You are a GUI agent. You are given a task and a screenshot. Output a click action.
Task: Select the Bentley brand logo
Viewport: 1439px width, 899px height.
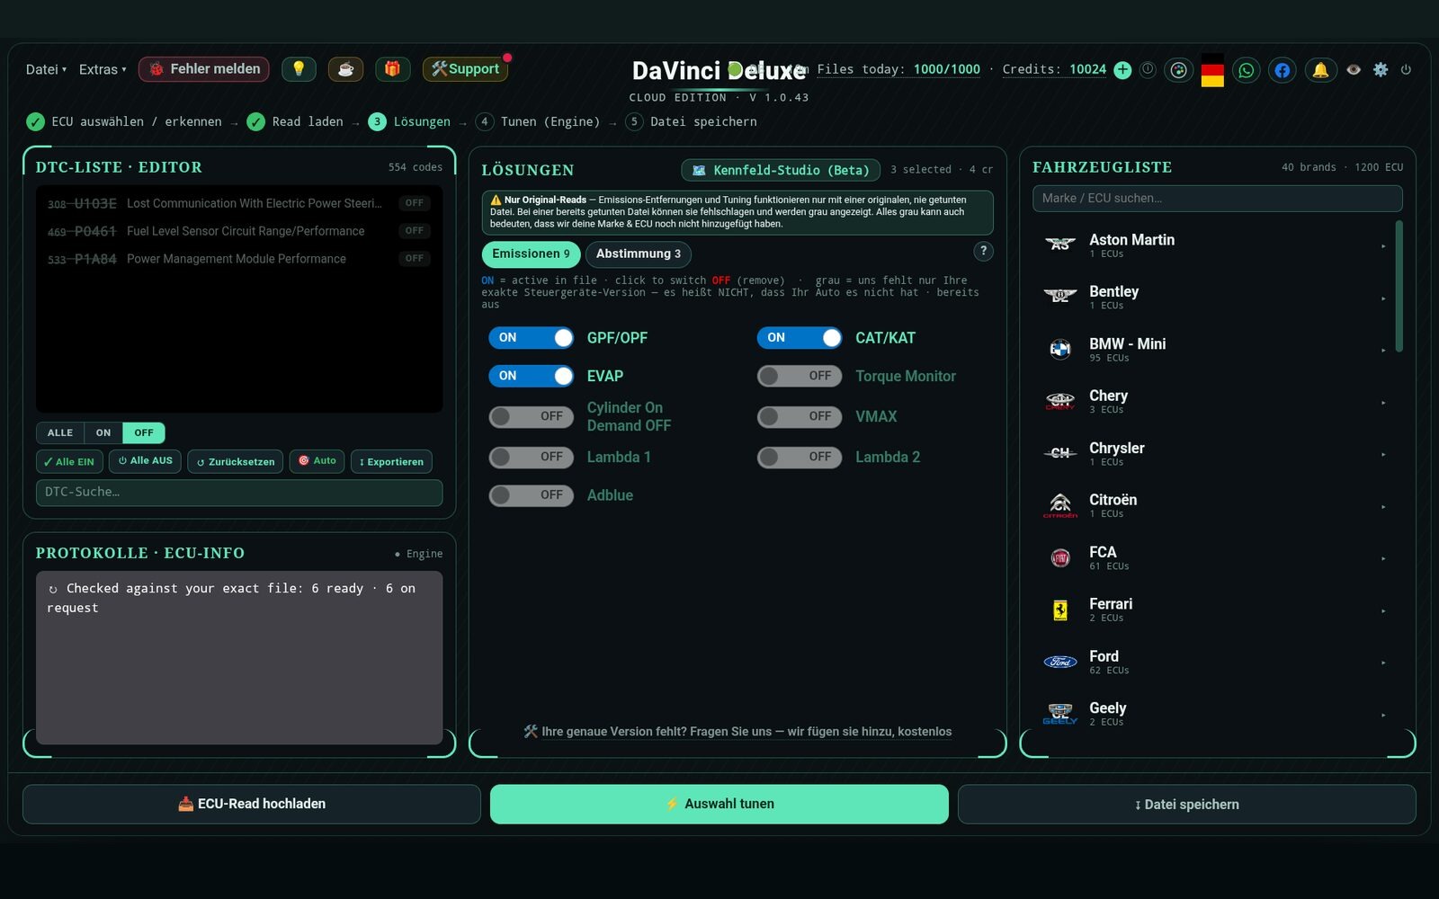[1060, 297]
